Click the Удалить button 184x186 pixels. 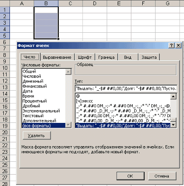(x=37, y=136)
